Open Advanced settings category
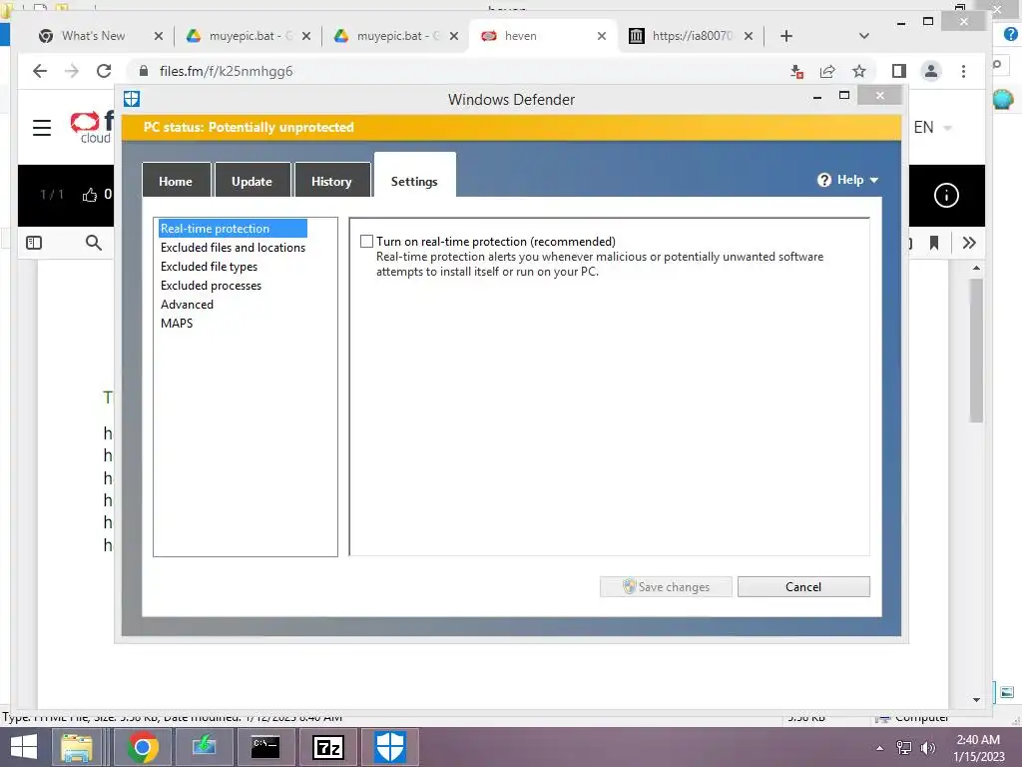The height and width of the screenshot is (767, 1022). (x=187, y=304)
